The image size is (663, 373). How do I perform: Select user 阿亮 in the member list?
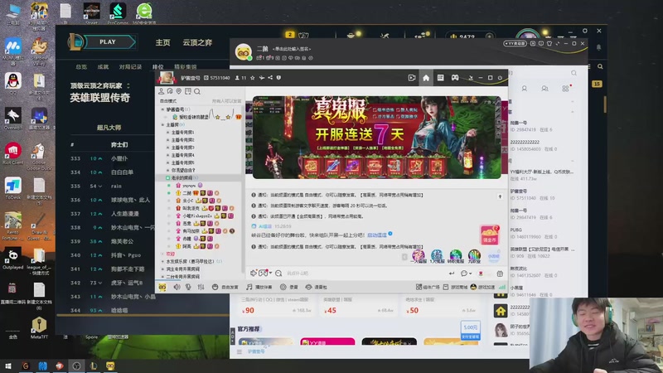[x=186, y=246]
